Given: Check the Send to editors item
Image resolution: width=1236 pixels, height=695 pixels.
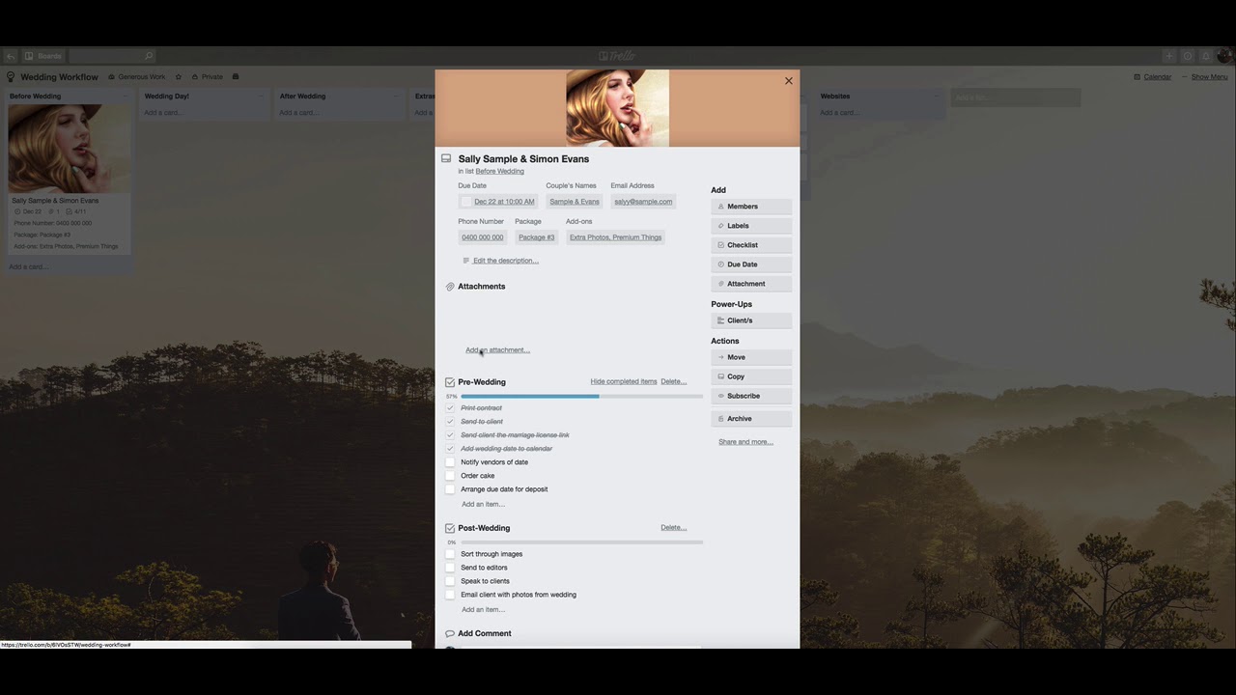Looking at the screenshot, I should (x=450, y=568).
